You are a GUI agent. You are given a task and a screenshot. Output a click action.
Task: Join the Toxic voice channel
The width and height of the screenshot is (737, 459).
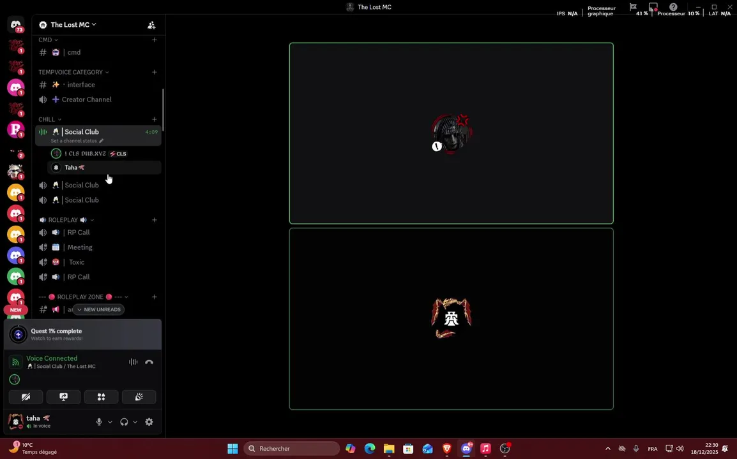[98, 263]
